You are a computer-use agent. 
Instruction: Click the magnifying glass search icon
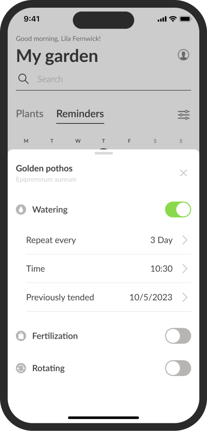click(x=23, y=79)
